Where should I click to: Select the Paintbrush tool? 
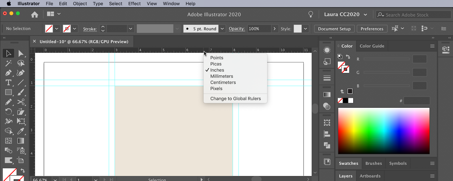click(21, 92)
